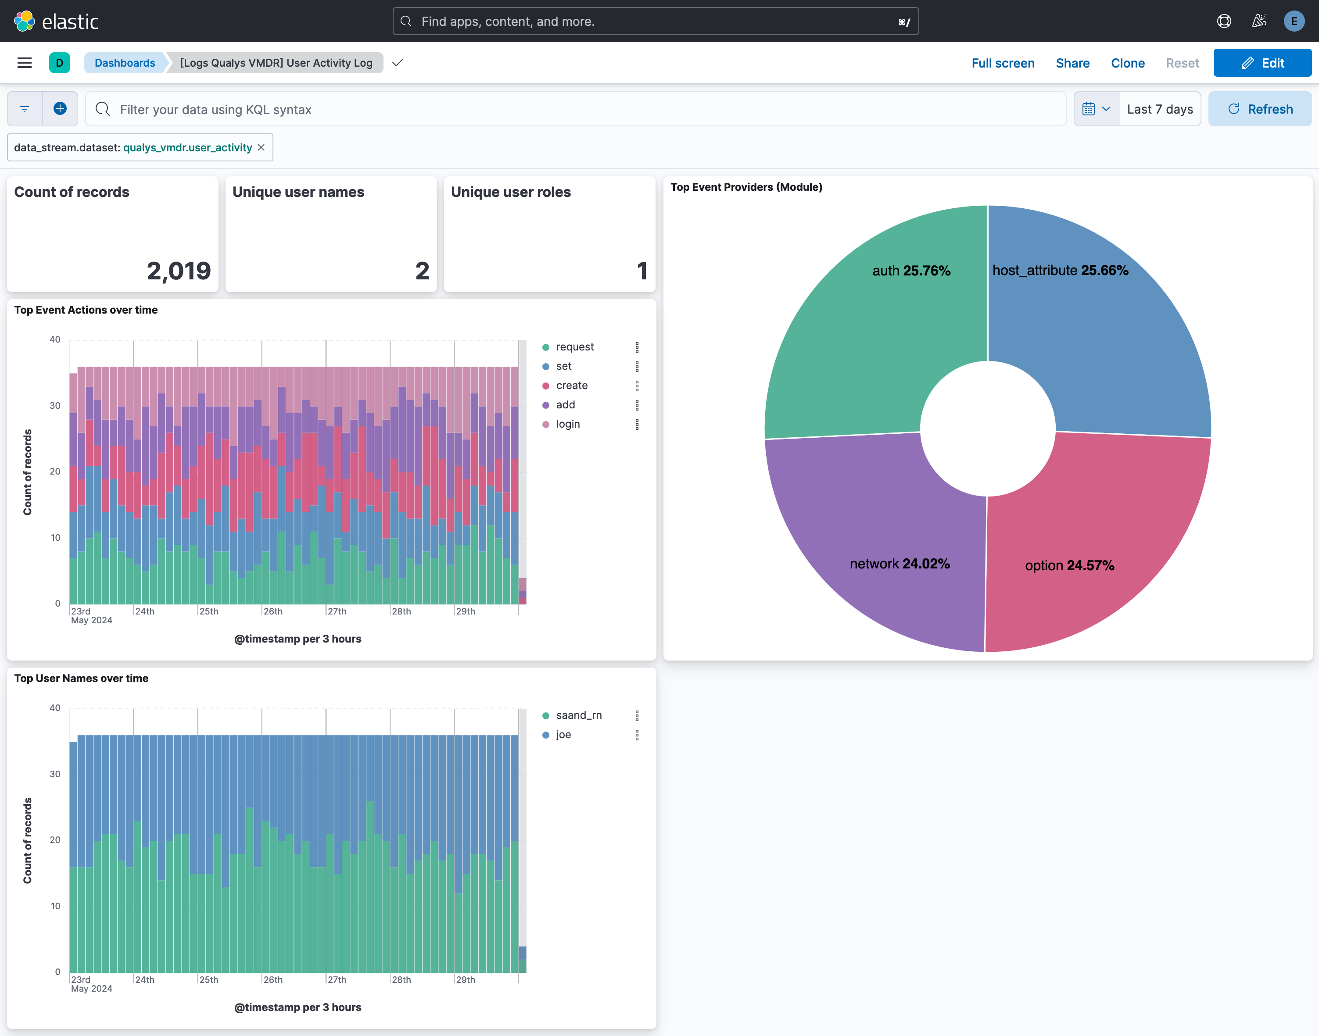Open options menu next to 'set' legend entry
This screenshot has height=1036, width=1319.
[637, 366]
